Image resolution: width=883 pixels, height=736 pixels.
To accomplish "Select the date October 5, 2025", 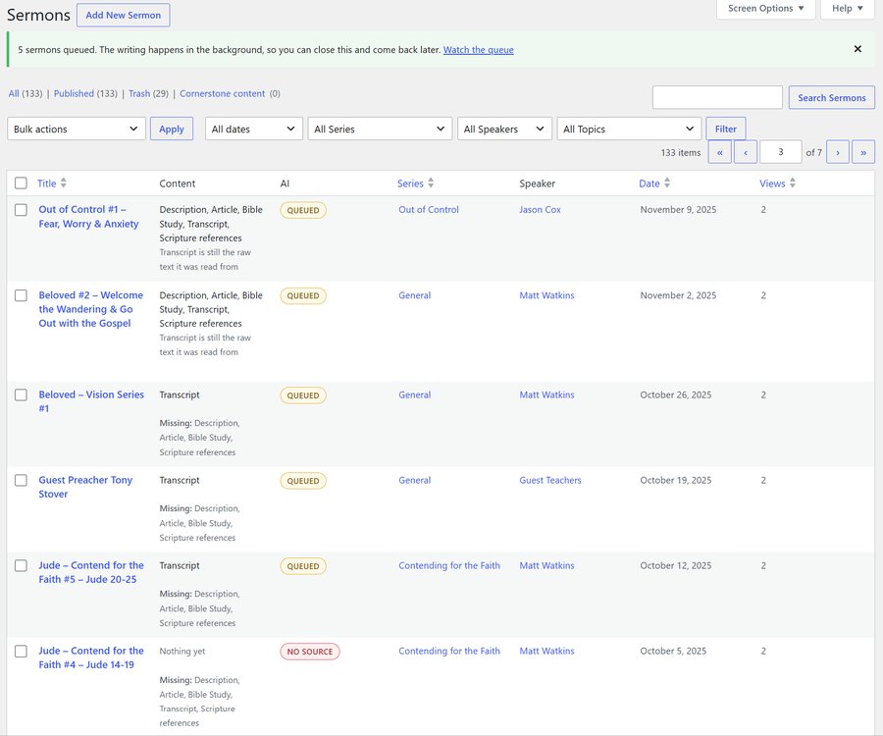I will point(673,651).
